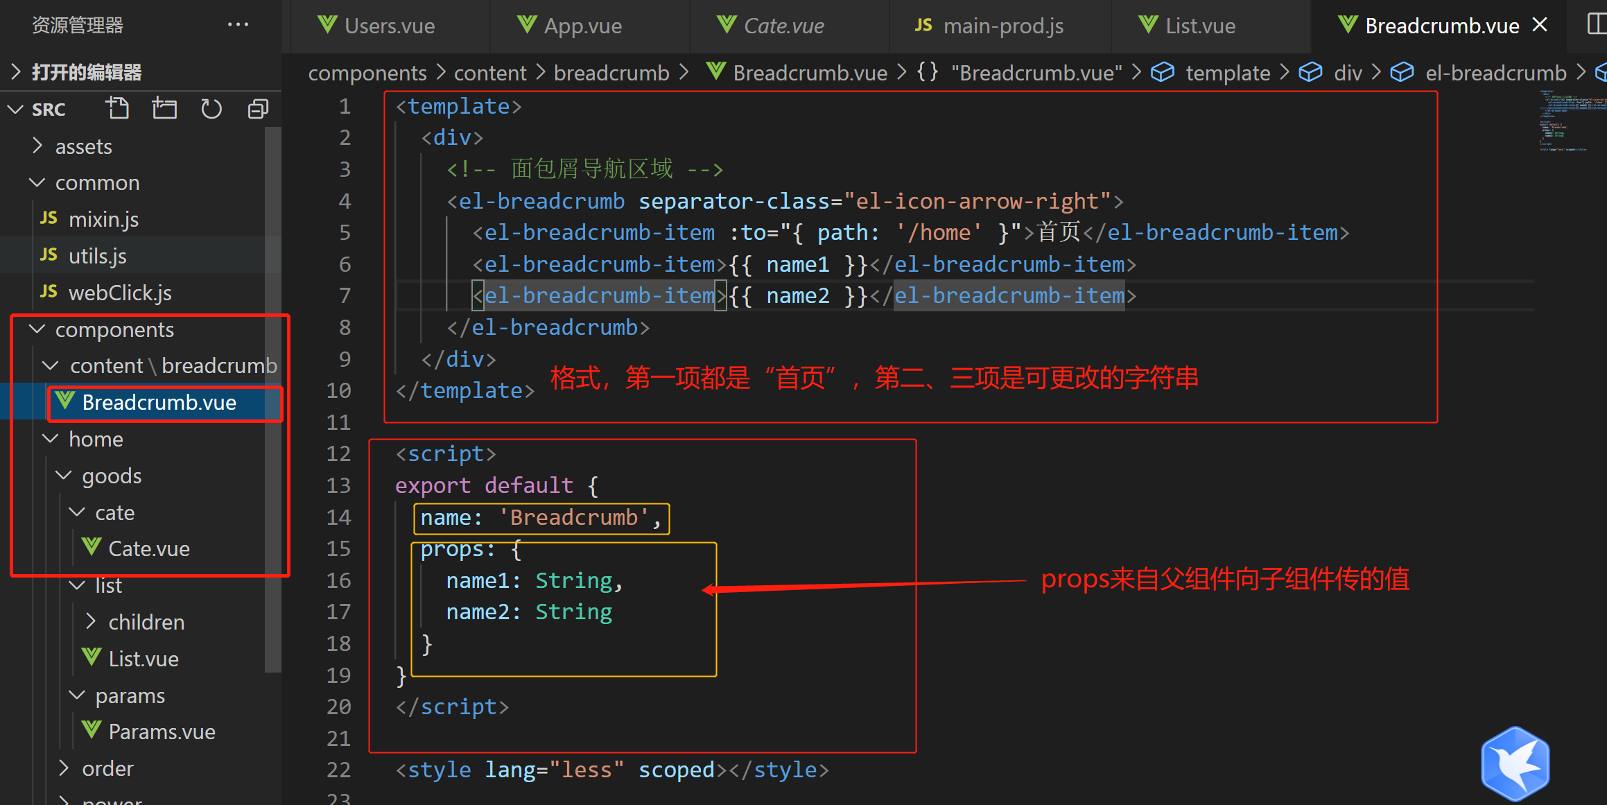The height and width of the screenshot is (805, 1607).
Task: Switch to the App.vue tab
Action: coord(590,26)
